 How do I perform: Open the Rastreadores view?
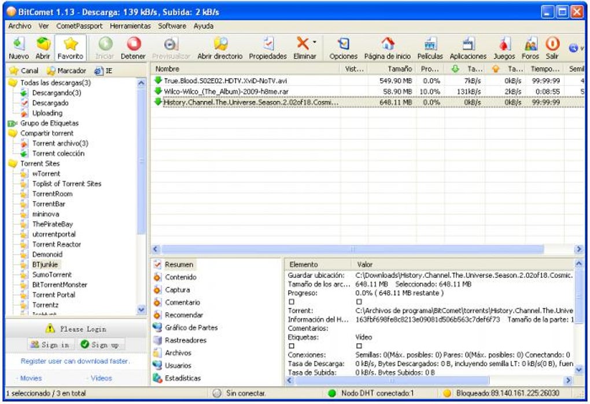[186, 340]
